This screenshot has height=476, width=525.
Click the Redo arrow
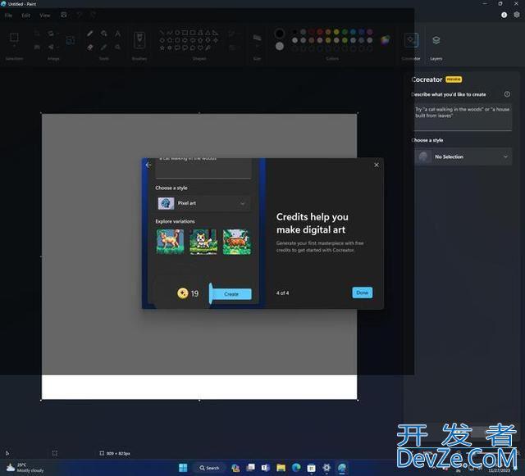[x=93, y=15]
